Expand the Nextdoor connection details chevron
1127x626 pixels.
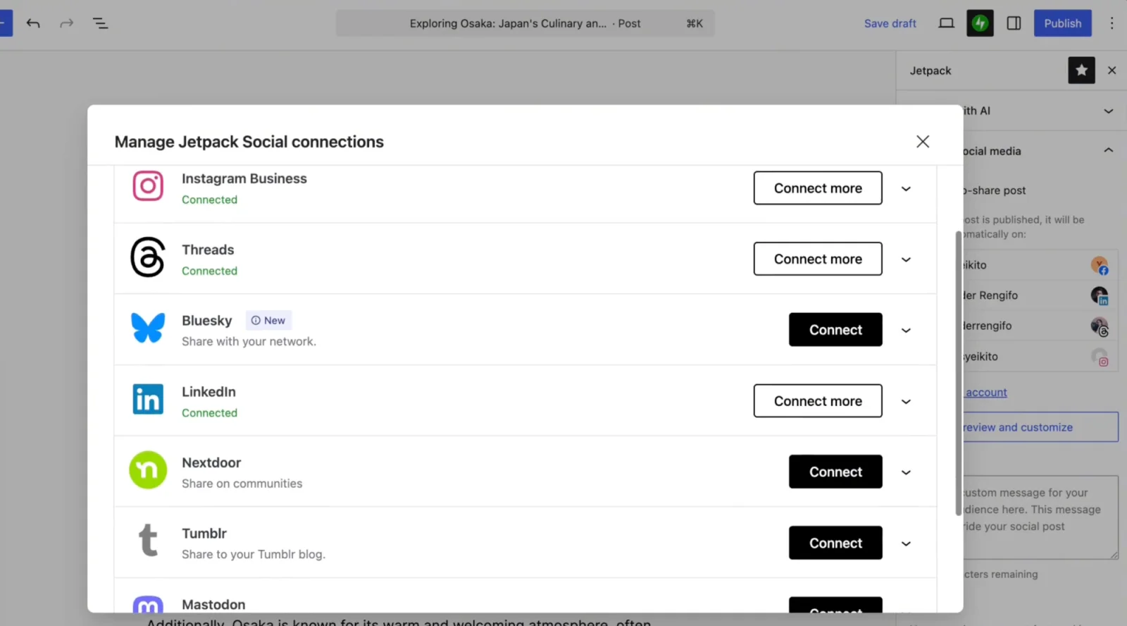907,472
